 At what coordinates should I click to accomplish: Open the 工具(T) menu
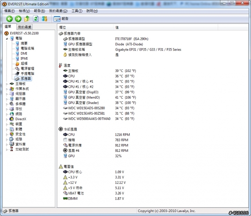(77, 11)
